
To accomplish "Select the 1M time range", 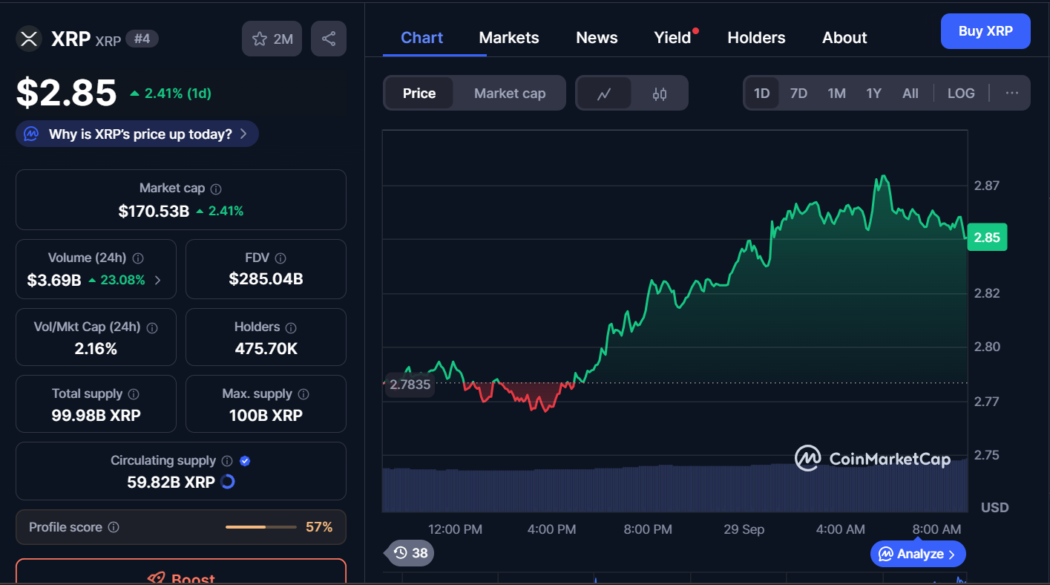I will 836,94.
